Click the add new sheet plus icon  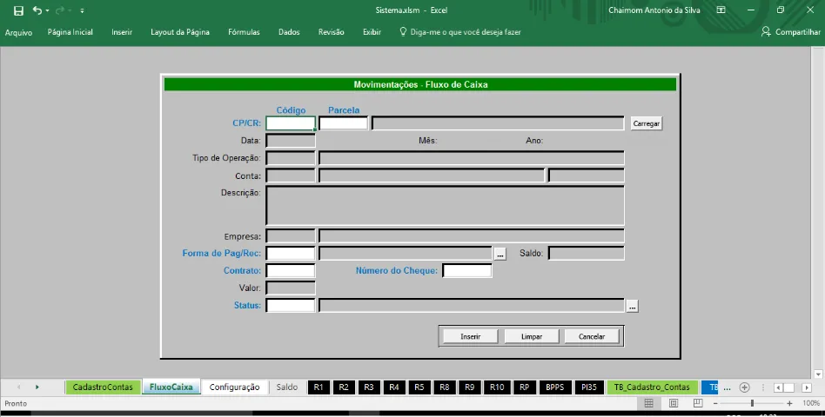click(x=744, y=387)
